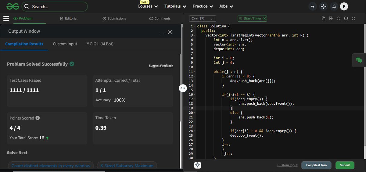Collapse fold arrow at line 12
This screenshot has width=366, height=172.
pyautogui.click(x=195, y=76)
